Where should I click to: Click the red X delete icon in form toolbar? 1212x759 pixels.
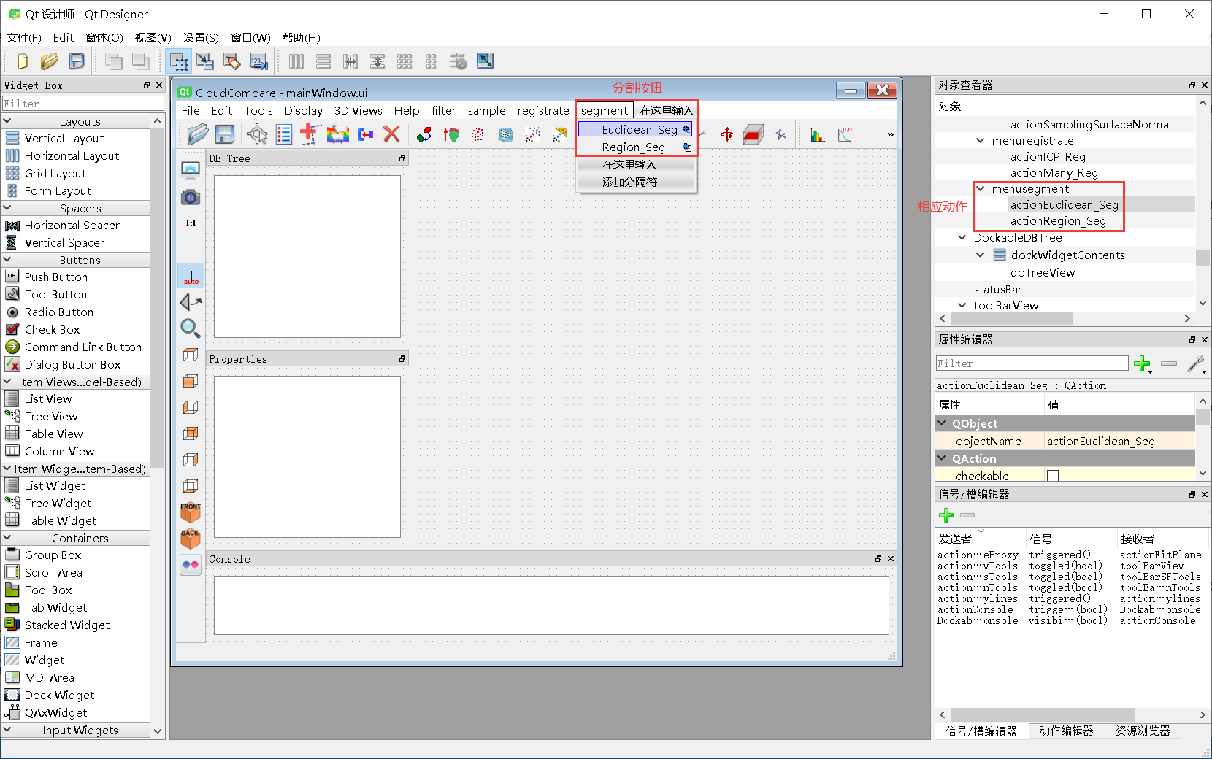tap(392, 134)
